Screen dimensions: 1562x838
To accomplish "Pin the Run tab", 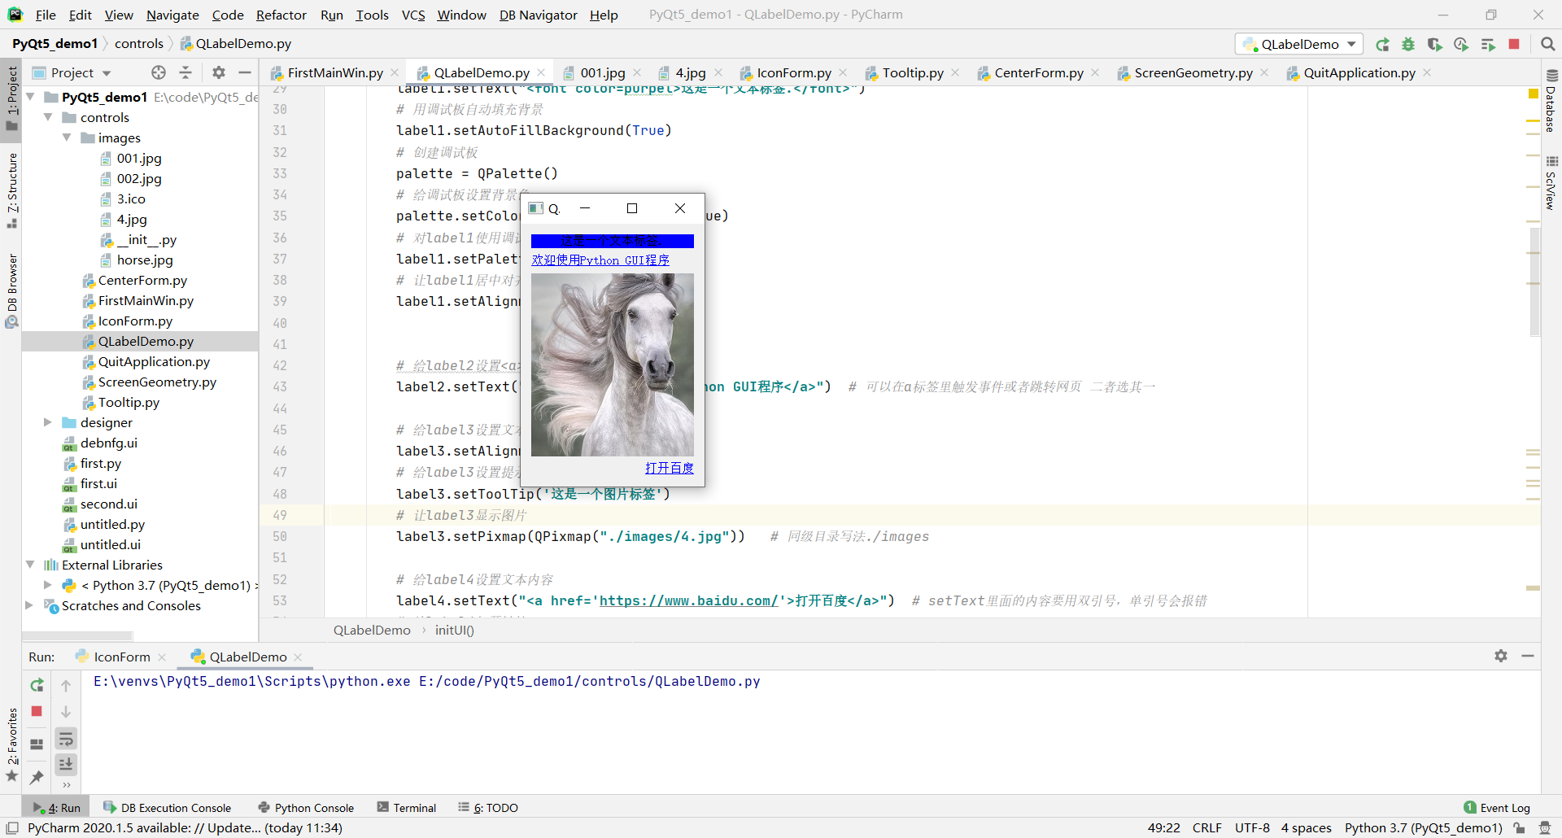I will click(x=37, y=778).
